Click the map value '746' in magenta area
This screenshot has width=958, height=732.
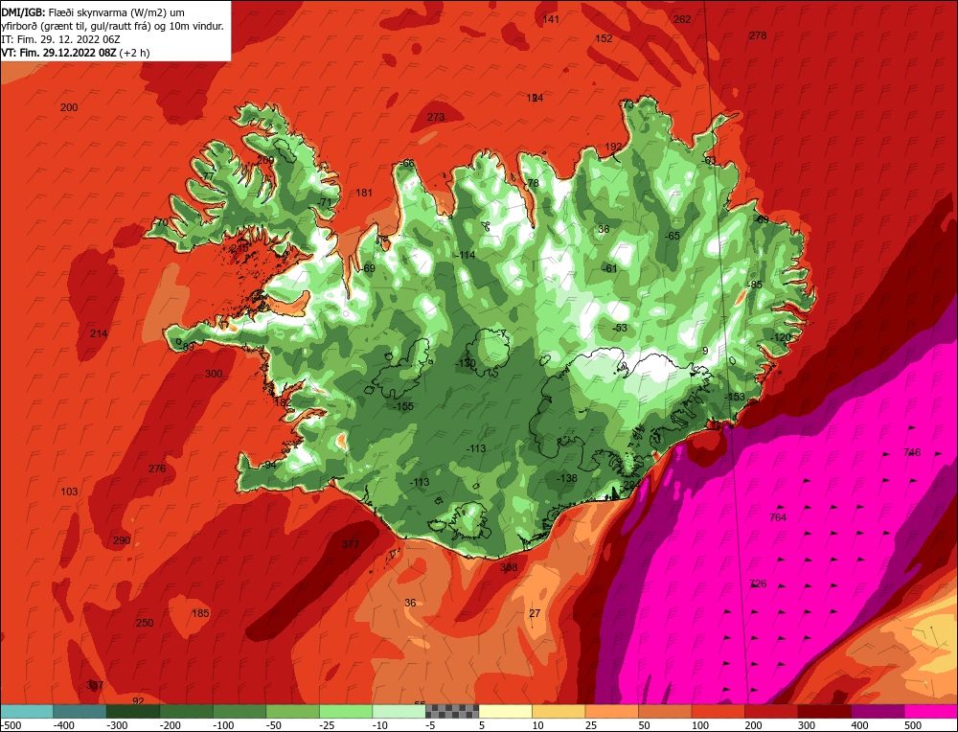click(912, 452)
